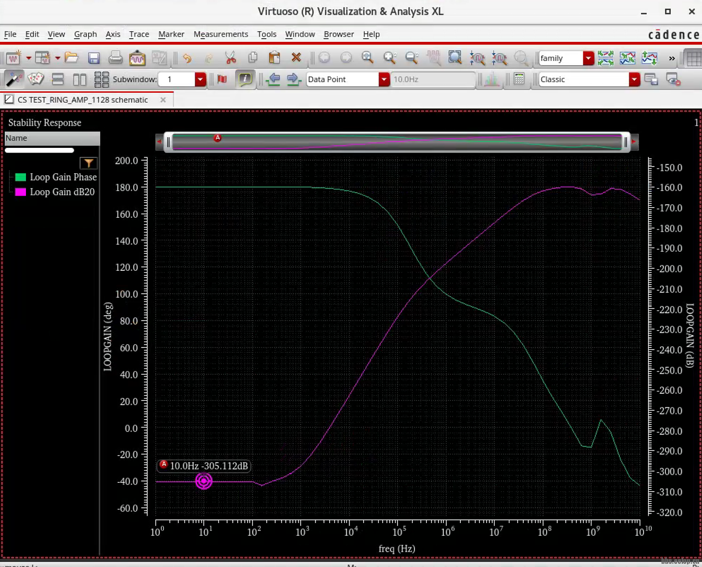702x567 pixels.
Task: Open the family dropdown
Action: click(x=588, y=58)
